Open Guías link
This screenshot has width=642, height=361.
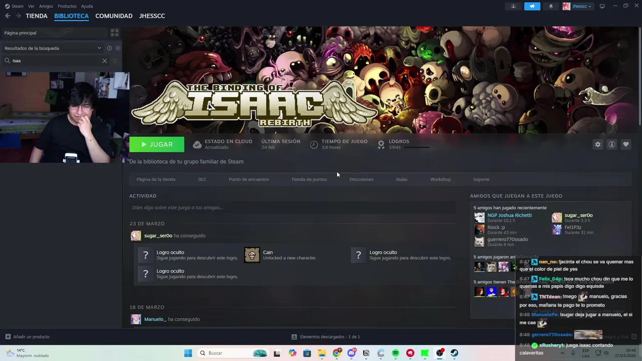tap(402, 179)
